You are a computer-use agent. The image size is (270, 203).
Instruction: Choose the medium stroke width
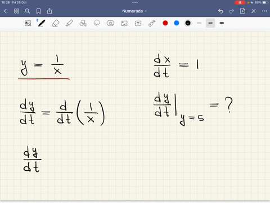click(x=210, y=23)
